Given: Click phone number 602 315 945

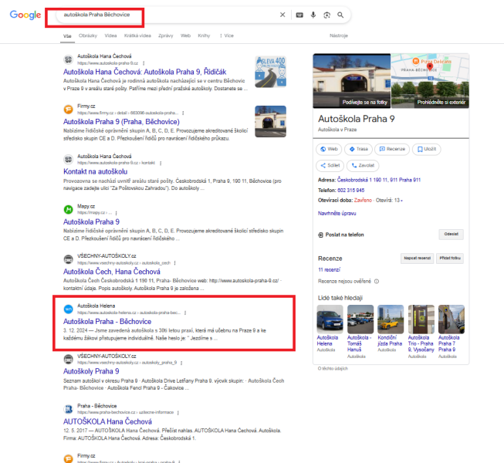Looking at the screenshot, I should (x=350, y=190).
